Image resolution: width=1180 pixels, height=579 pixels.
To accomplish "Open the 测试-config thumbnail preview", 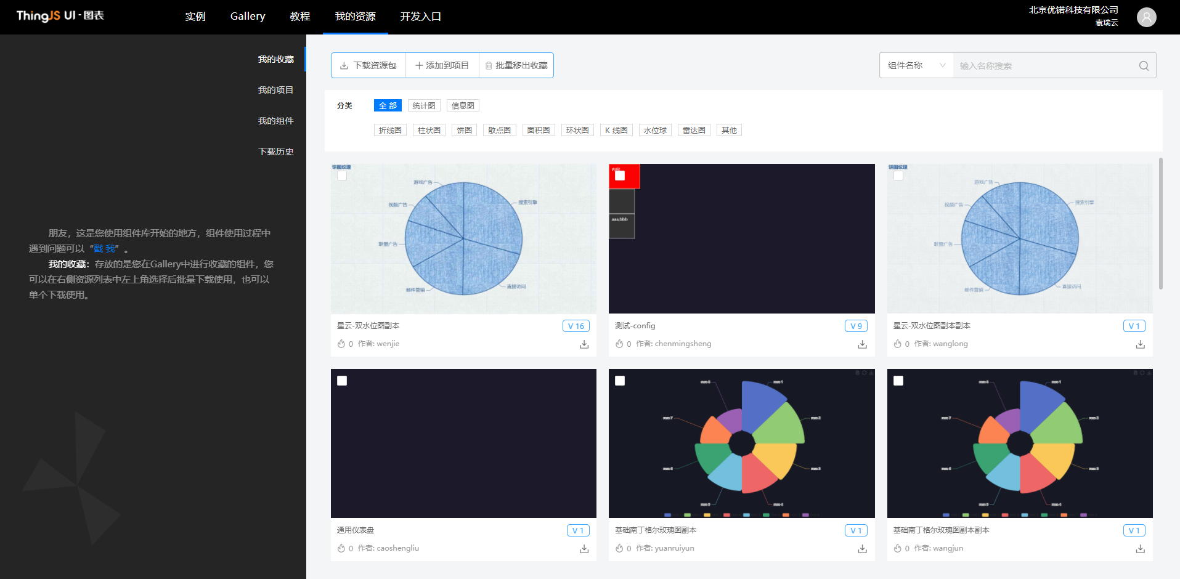I will tap(742, 238).
